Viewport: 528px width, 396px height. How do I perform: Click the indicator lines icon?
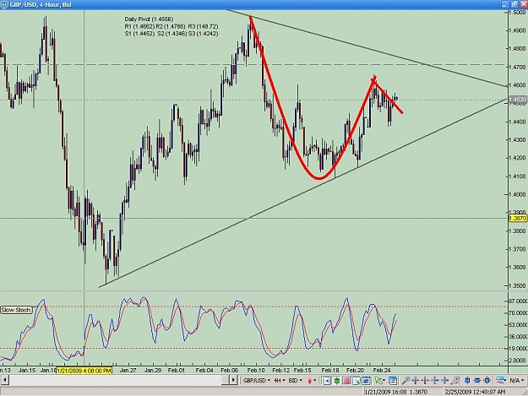(x=501, y=381)
